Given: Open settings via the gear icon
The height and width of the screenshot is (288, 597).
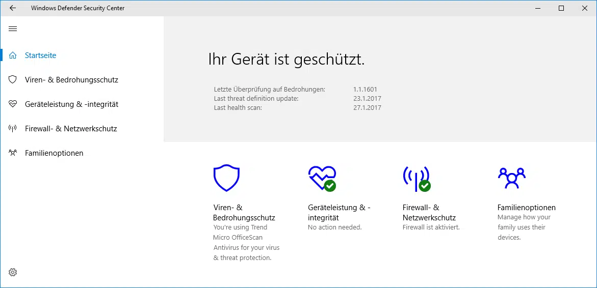Looking at the screenshot, I should coord(13,272).
